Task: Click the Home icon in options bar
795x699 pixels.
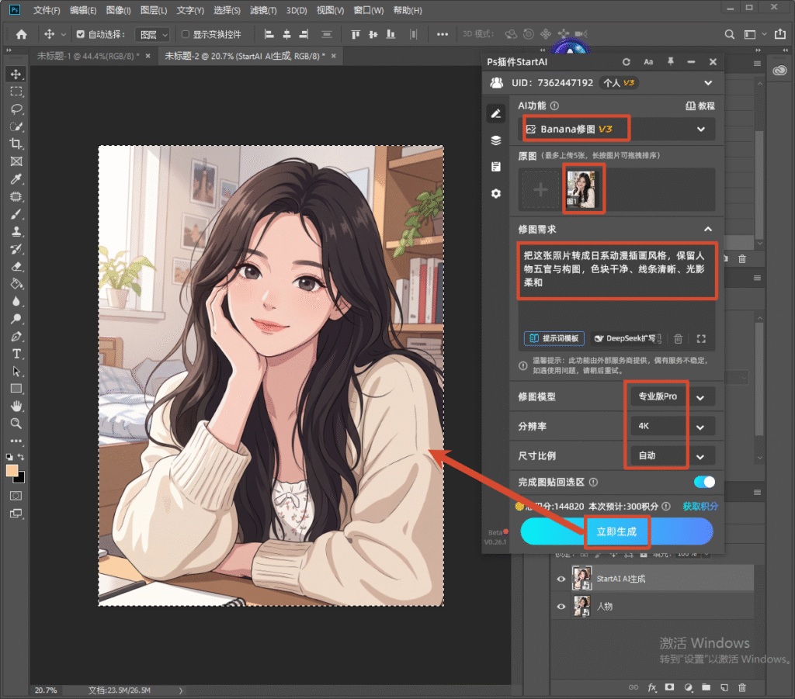Action: click(x=21, y=34)
